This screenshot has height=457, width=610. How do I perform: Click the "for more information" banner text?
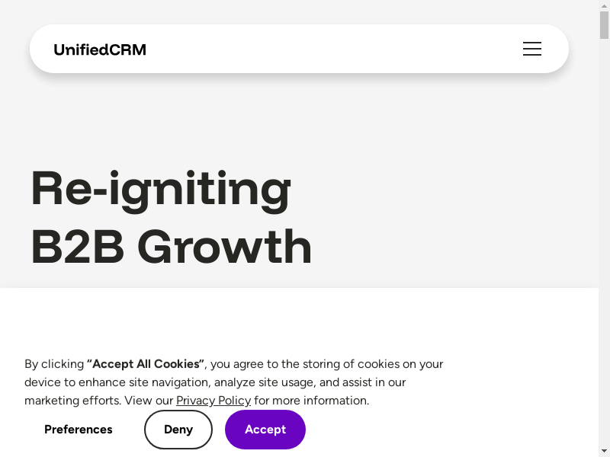pos(311,401)
